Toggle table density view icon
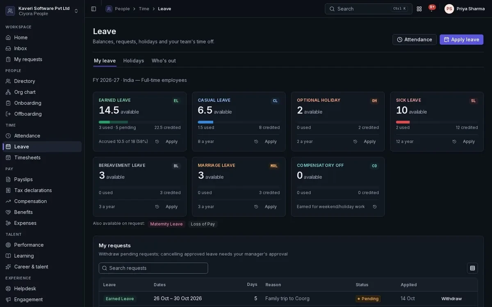 click(x=472, y=268)
